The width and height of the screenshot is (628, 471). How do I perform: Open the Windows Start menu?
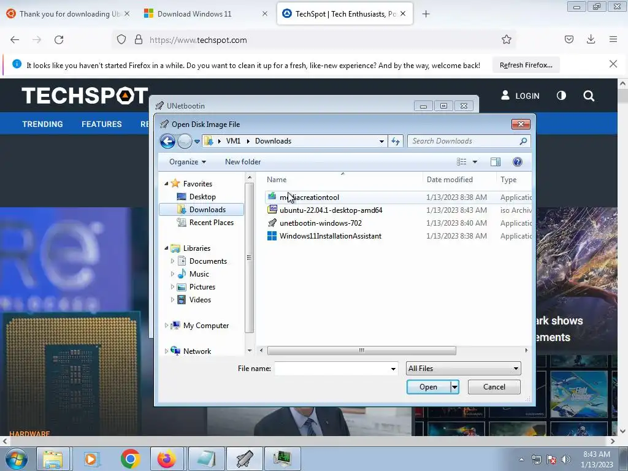tap(16, 459)
